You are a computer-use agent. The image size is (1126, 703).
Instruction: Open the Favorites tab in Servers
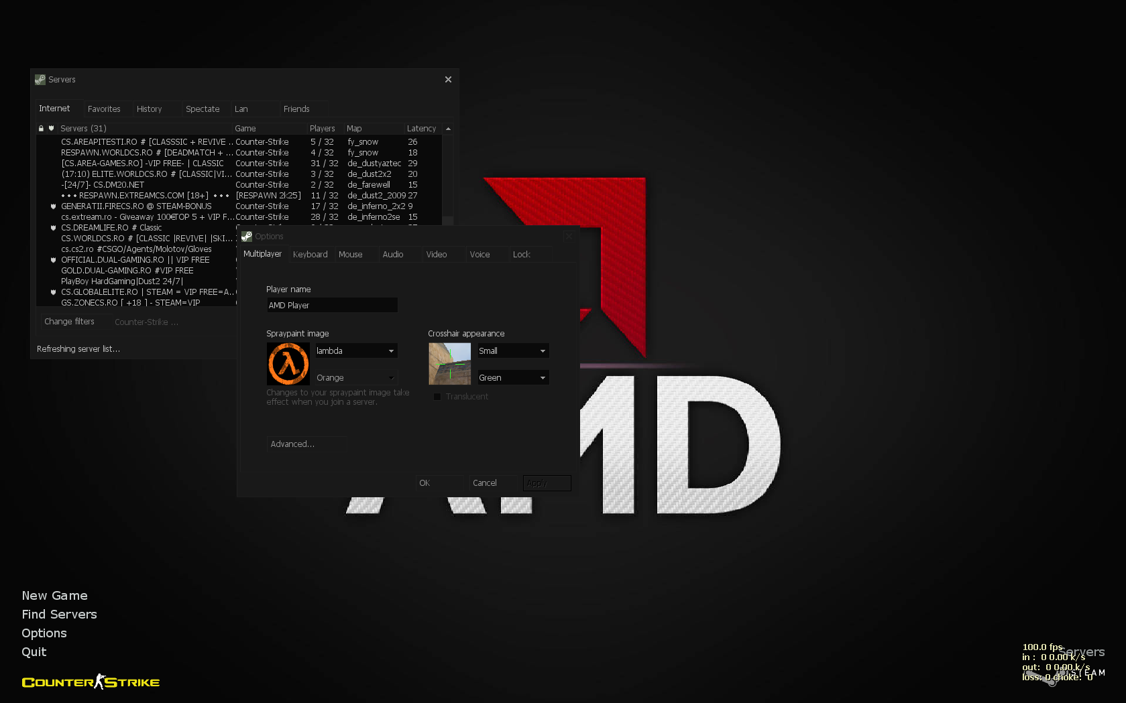tap(104, 109)
